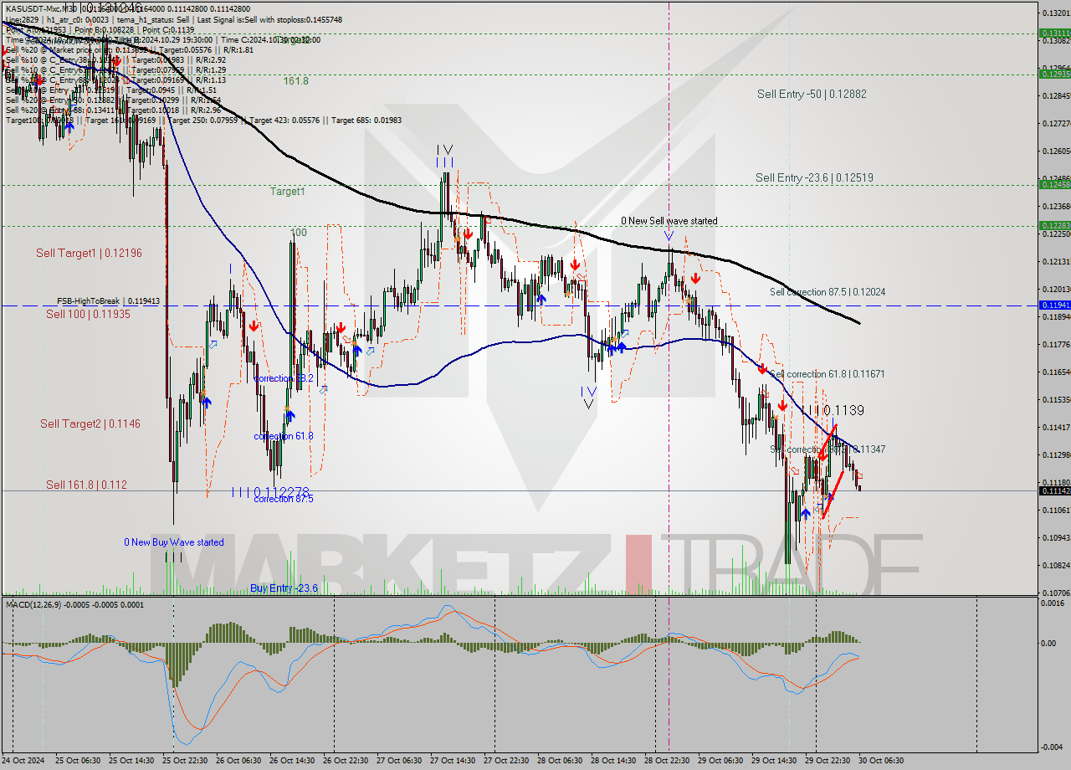
Task: Click the '0 New Buy Wave started' annotation
Action: (x=174, y=542)
